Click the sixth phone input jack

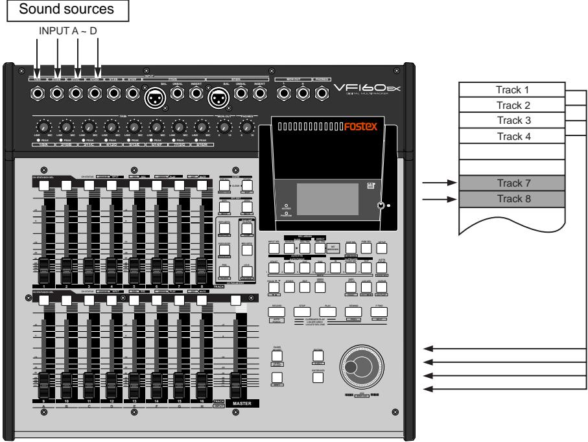tap(132, 93)
